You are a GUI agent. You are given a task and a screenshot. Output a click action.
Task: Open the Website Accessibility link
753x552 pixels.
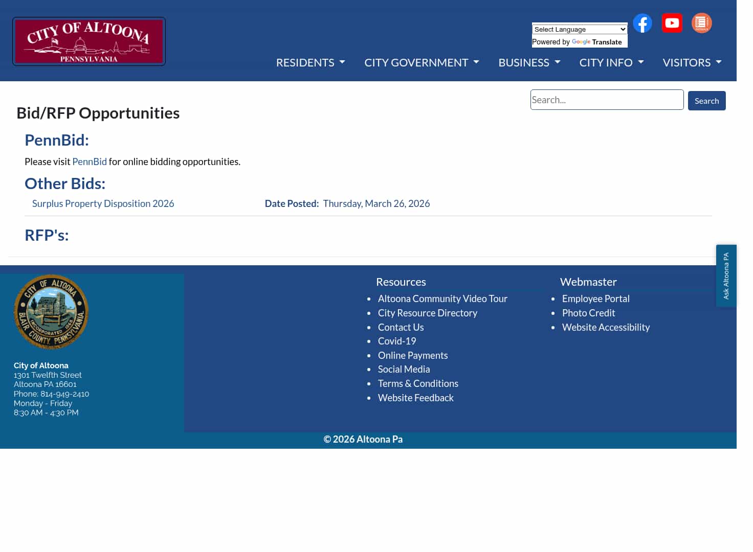tap(606, 327)
